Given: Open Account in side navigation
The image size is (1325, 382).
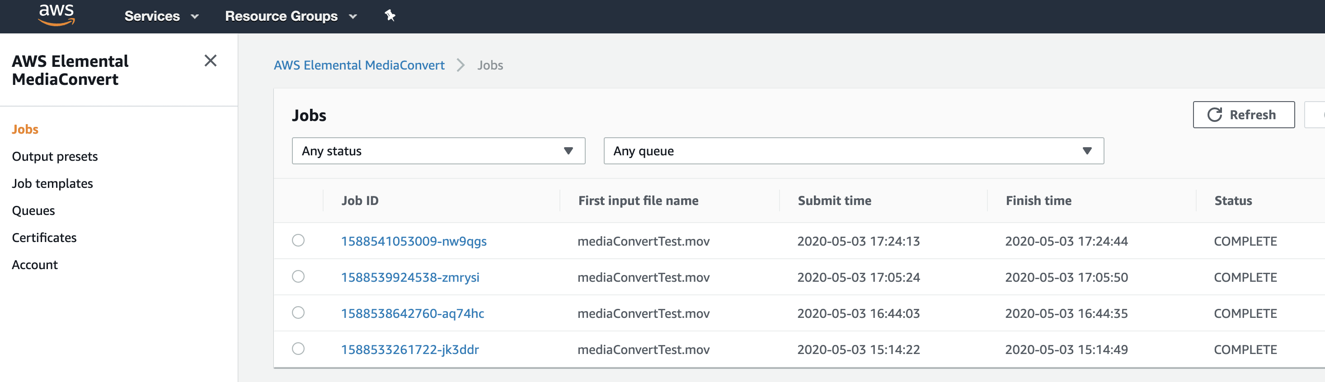Looking at the screenshot, I should [x=35, y=265].
